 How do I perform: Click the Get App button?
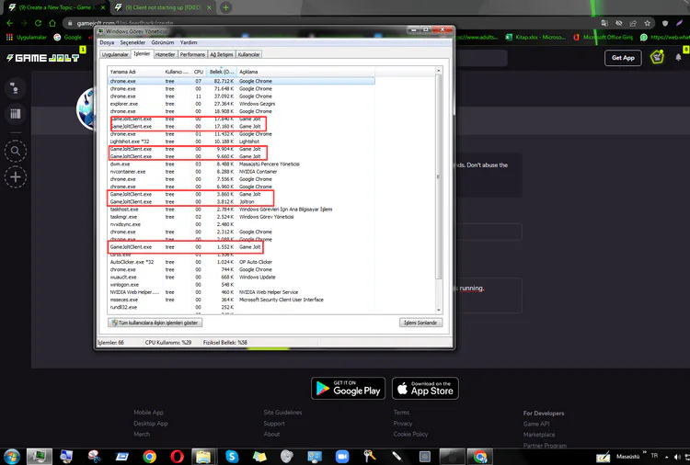point(623,58)
